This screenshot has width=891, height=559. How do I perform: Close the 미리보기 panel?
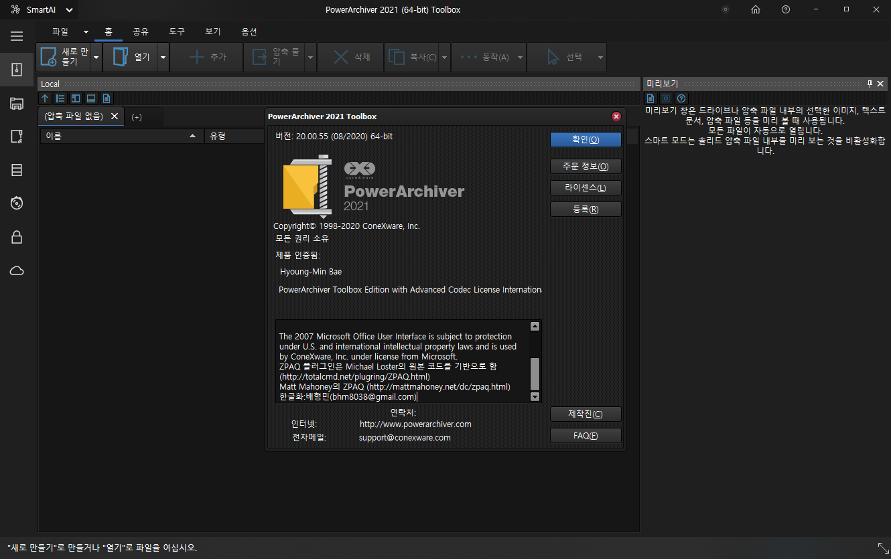[x=881, y=84]
